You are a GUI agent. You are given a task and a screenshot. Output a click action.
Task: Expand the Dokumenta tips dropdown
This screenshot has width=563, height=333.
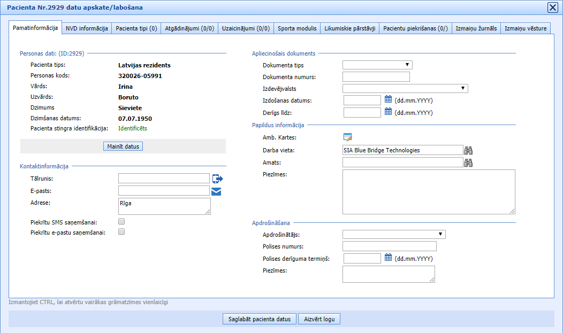tap(377, 65)
